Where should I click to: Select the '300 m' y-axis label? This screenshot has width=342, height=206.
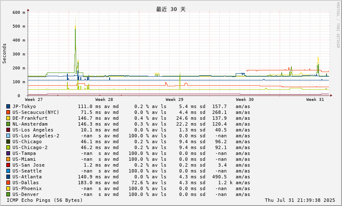pyautogui.click(x=19, y=54)
